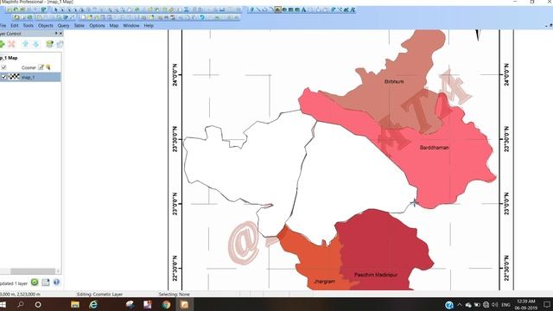Image resolution: width=553 pixels, height=311 pixels.
Task: Expand the system tray hidden icons chevron
Action: [460, 305]
